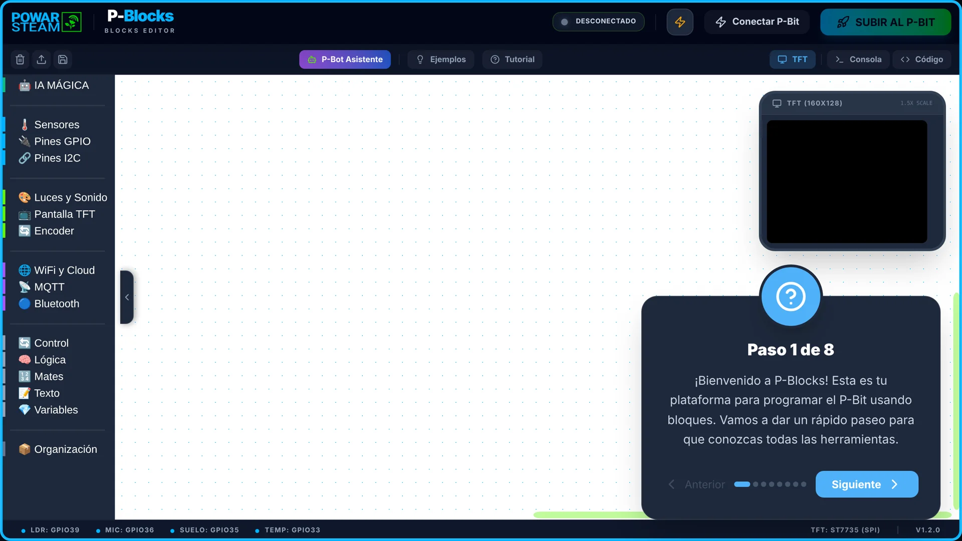Click LDR: GPIO39 in status bar
962x541 pixels.
pyautogui.click(x=50, y=530)
